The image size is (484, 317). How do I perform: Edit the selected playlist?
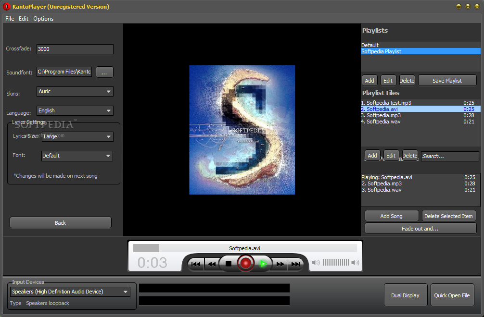[x=388, y=81]
